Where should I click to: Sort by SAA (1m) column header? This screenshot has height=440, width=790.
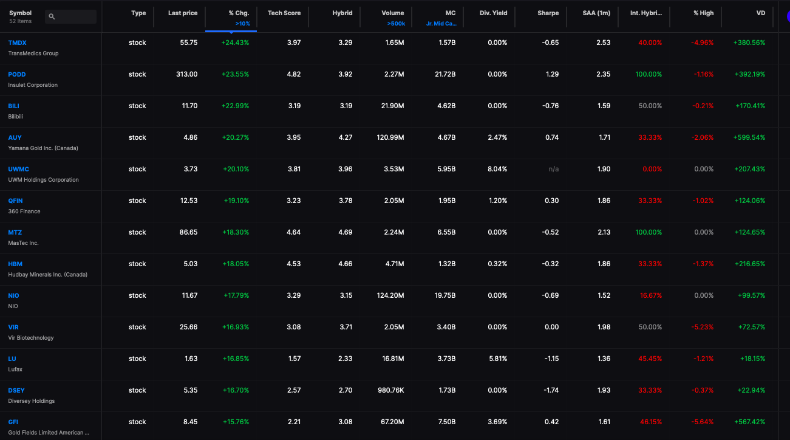point(596,13)
